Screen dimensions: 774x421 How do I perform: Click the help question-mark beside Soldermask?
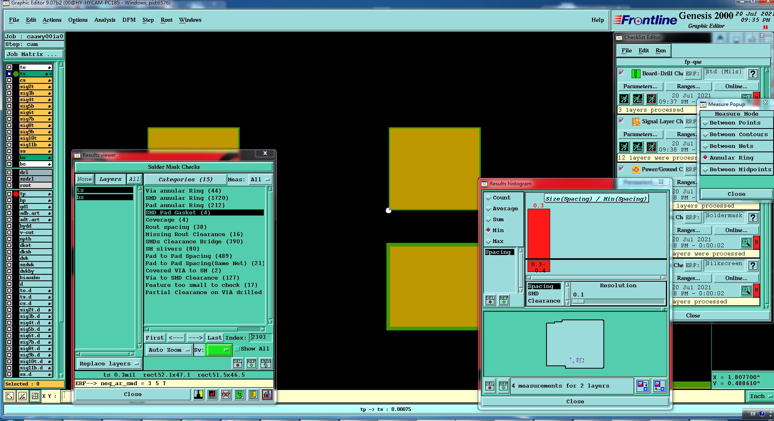pyautogui.click(x=753, y=218)
